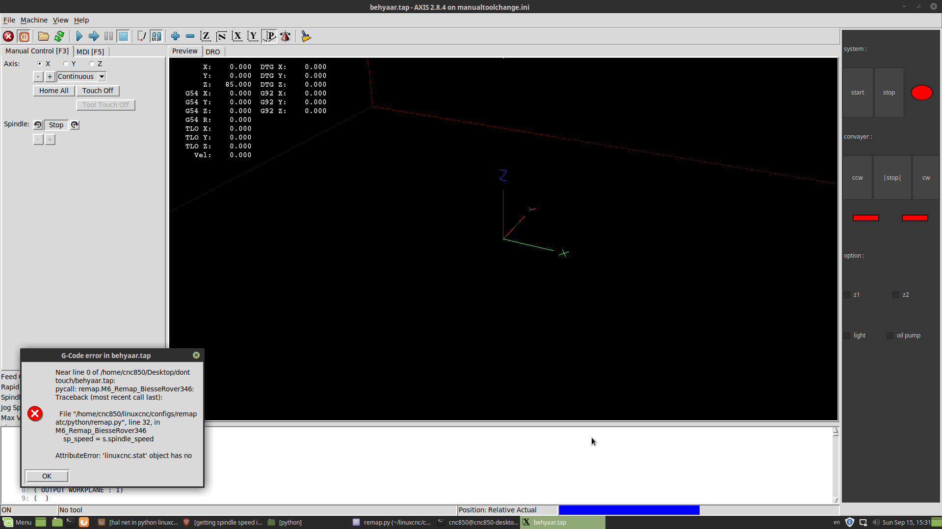Toggle optional pause M1 icon
942x529 pixels.
point(157,36)
